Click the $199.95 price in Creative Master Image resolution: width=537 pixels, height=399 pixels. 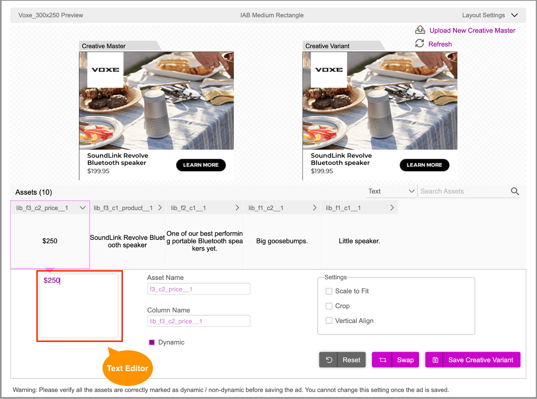(x=98, y=171)
